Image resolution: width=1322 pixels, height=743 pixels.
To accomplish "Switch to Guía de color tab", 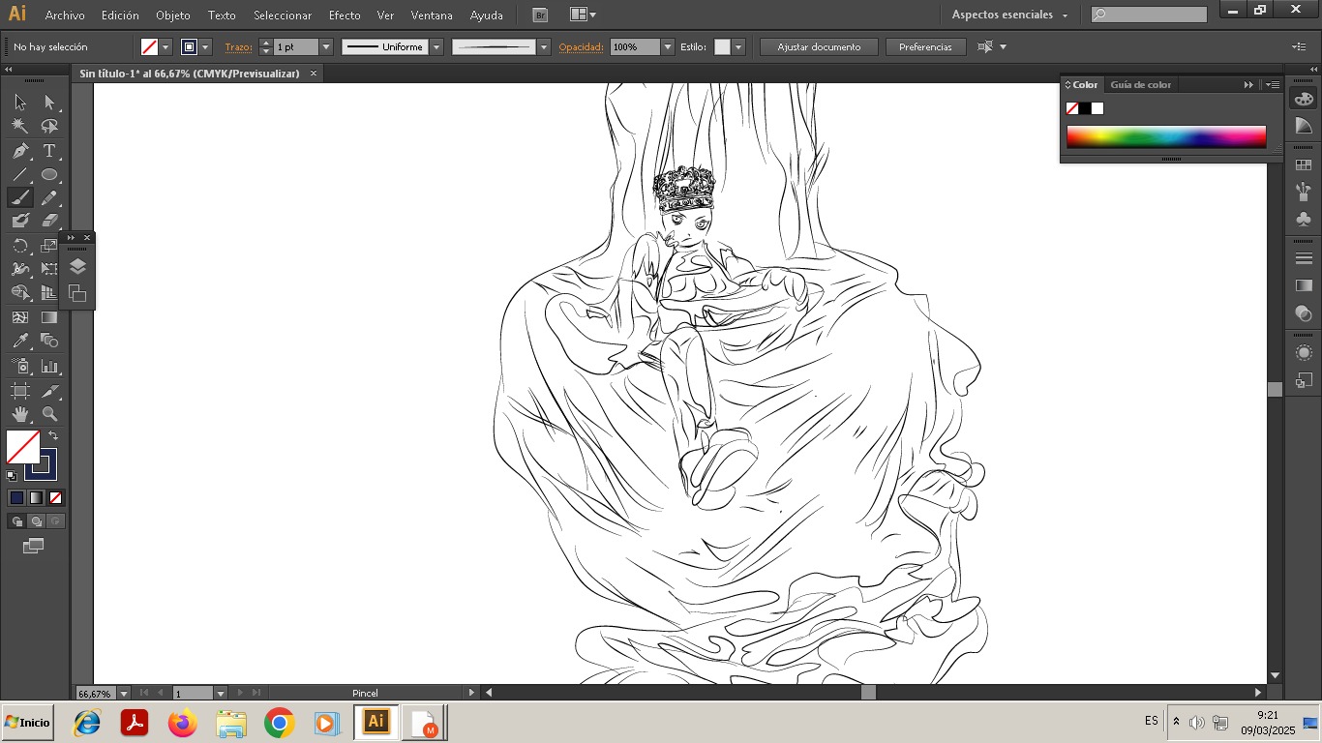I will coord(1140,84).
